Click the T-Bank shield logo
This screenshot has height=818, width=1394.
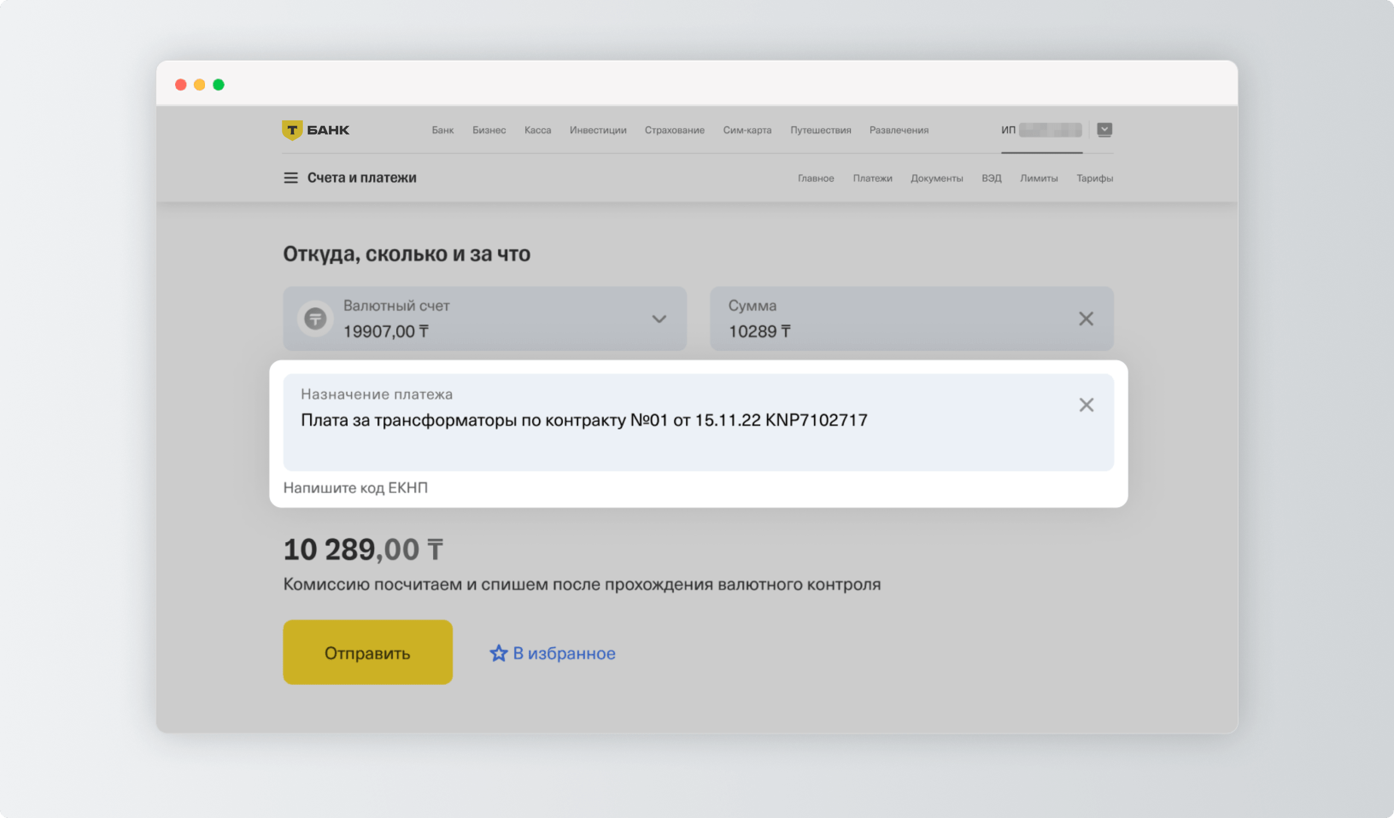click(x=292, y=130)
